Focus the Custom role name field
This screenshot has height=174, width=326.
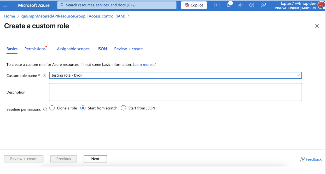pyautogui.click(x=176, y=75)
